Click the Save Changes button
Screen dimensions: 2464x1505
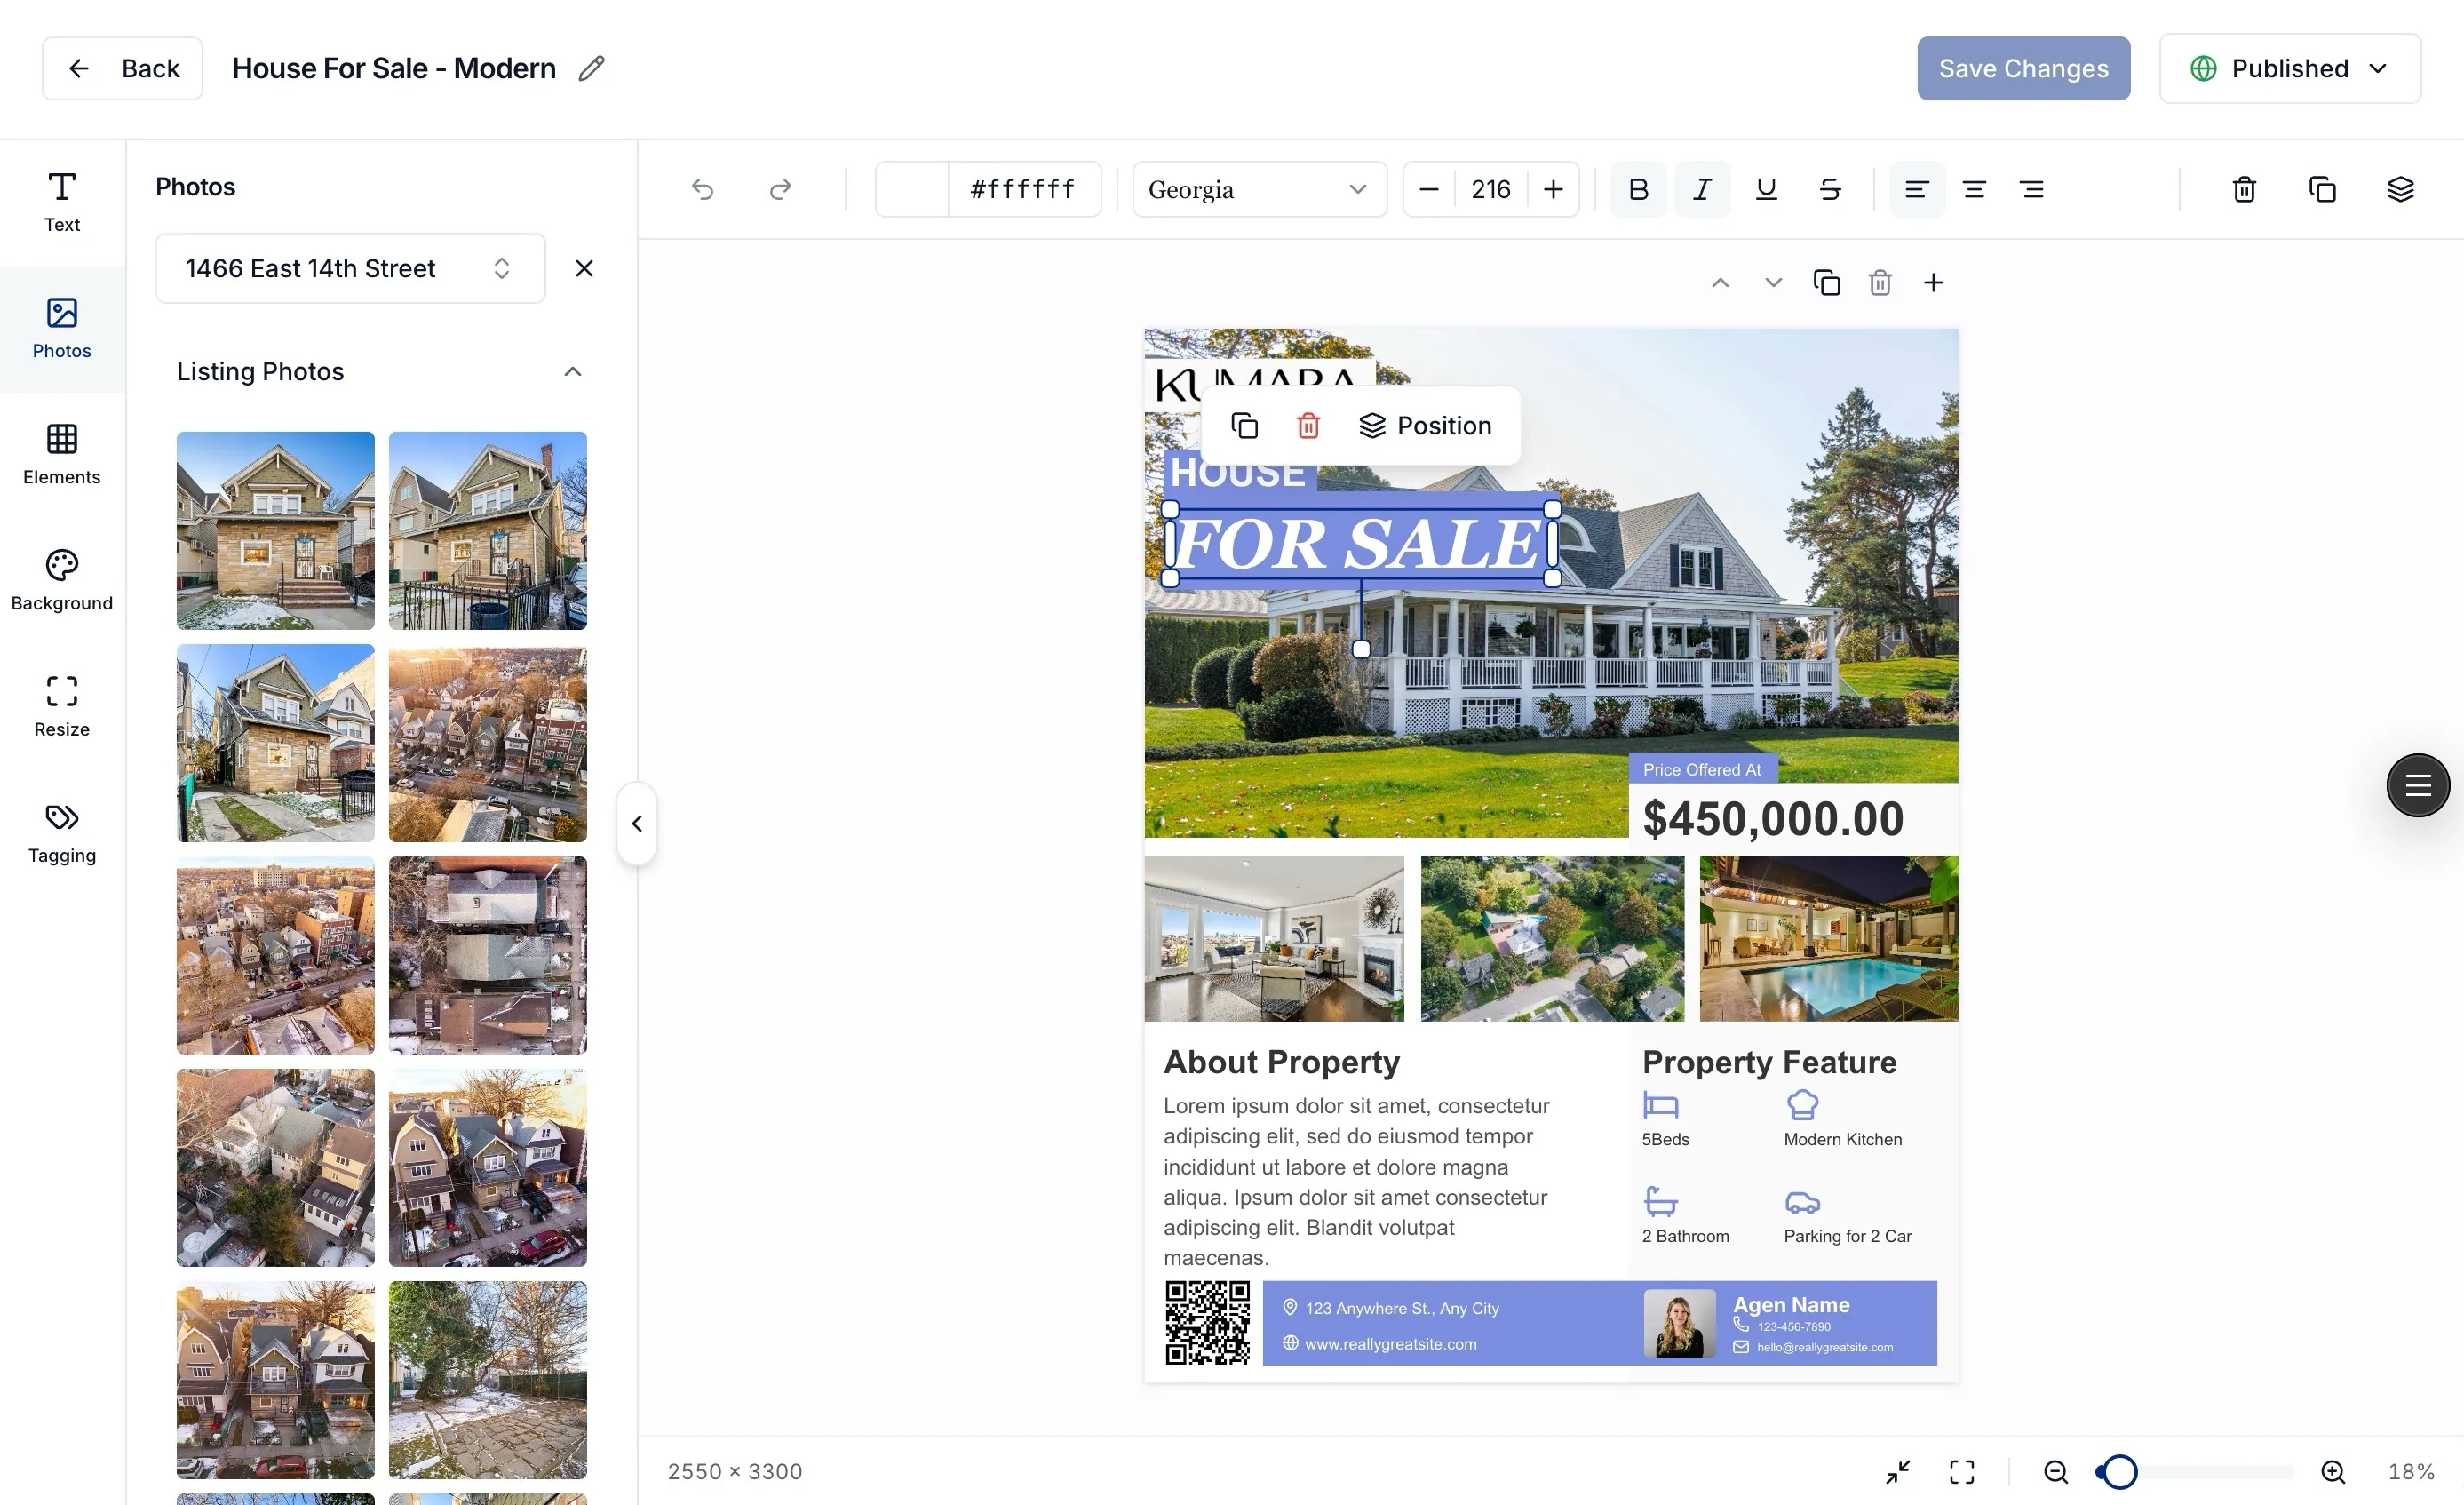coord(2023,68)
